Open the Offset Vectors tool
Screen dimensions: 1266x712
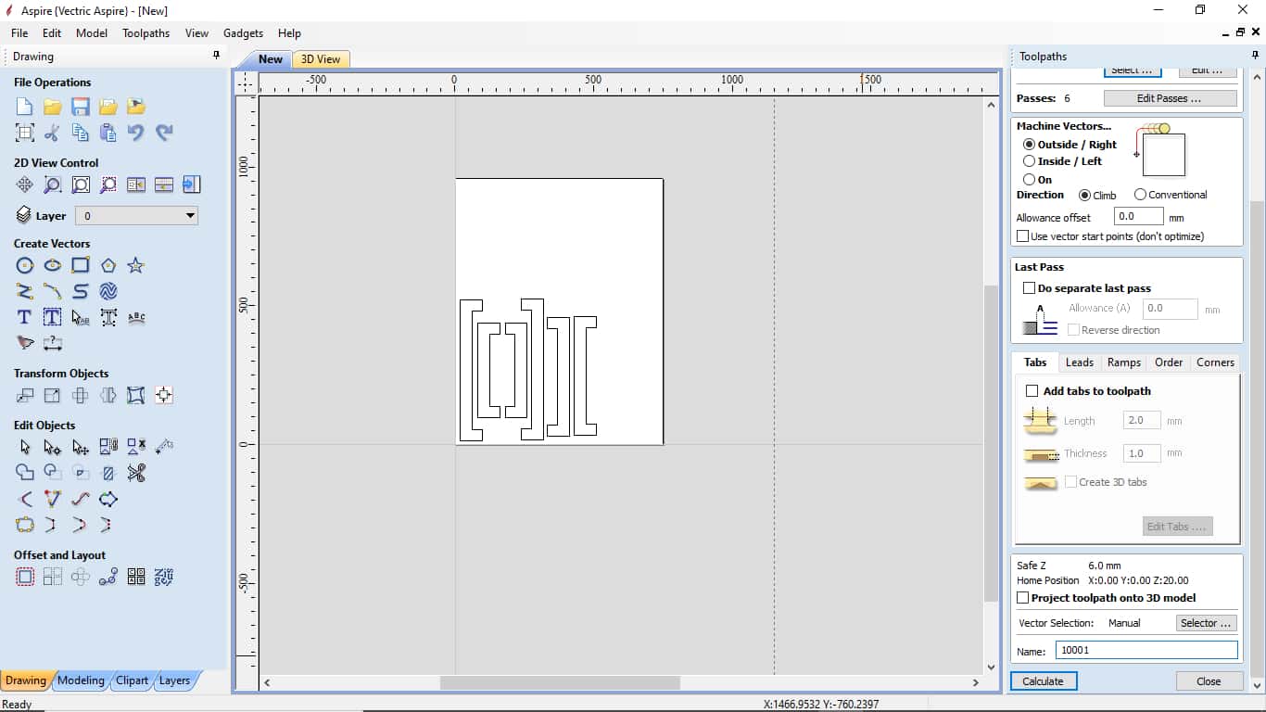click(25, 577)
